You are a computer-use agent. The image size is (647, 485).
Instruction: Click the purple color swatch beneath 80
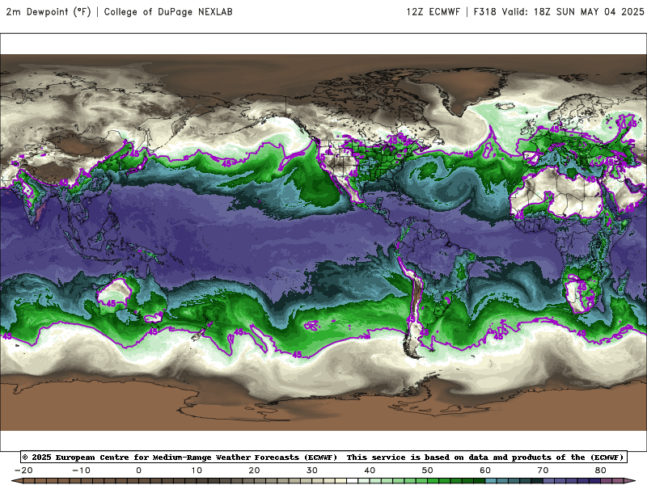(604, 481)
